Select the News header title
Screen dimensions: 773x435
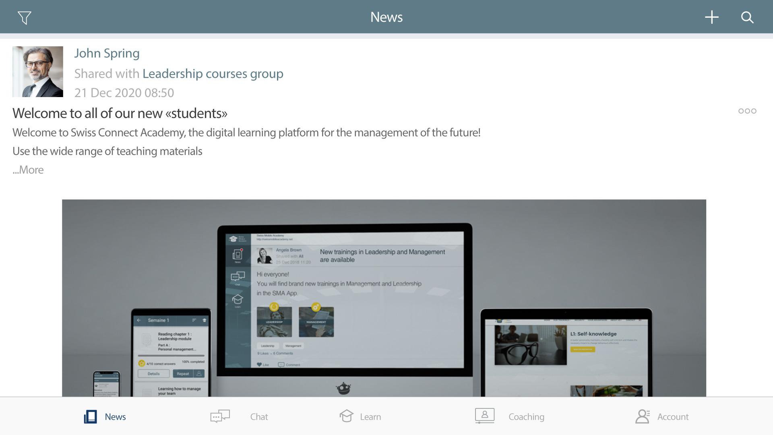click(386, 17)
